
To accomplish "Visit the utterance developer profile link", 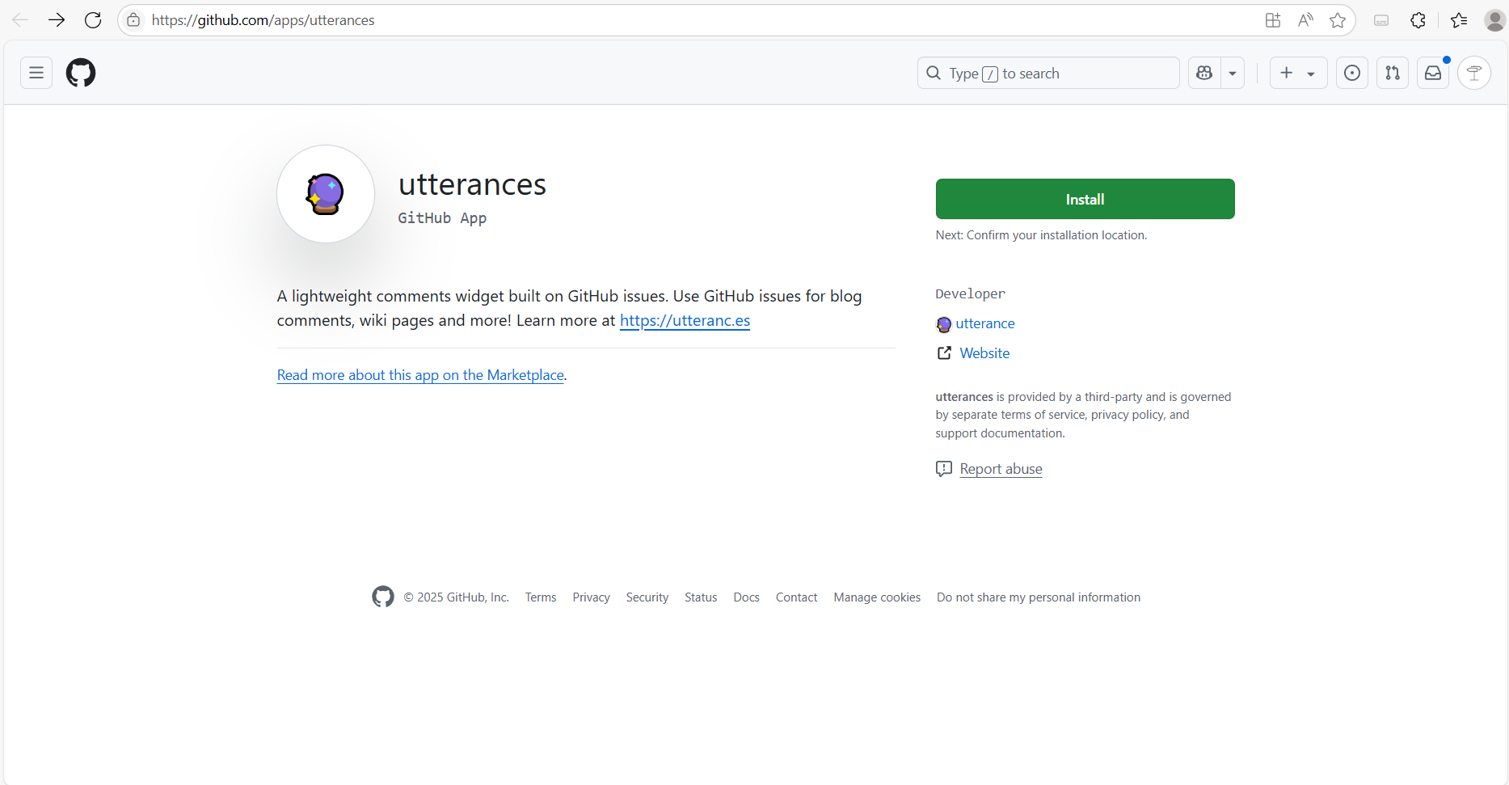I will pyautogui.click(x=985, y=323).
